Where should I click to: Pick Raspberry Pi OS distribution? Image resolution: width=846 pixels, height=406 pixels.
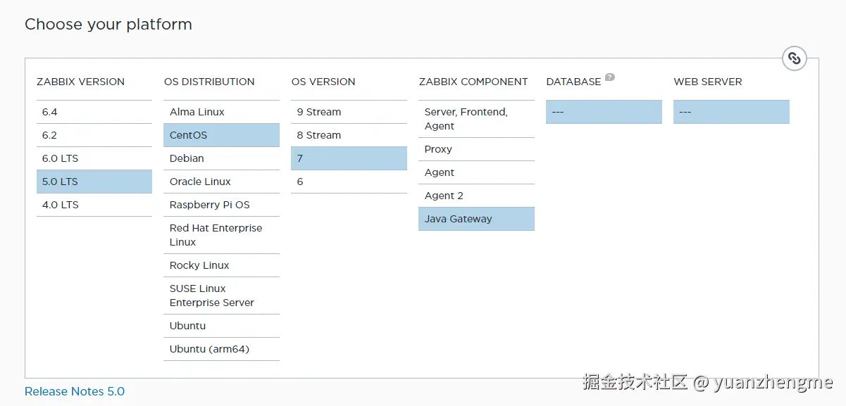(x=221, y=205)
